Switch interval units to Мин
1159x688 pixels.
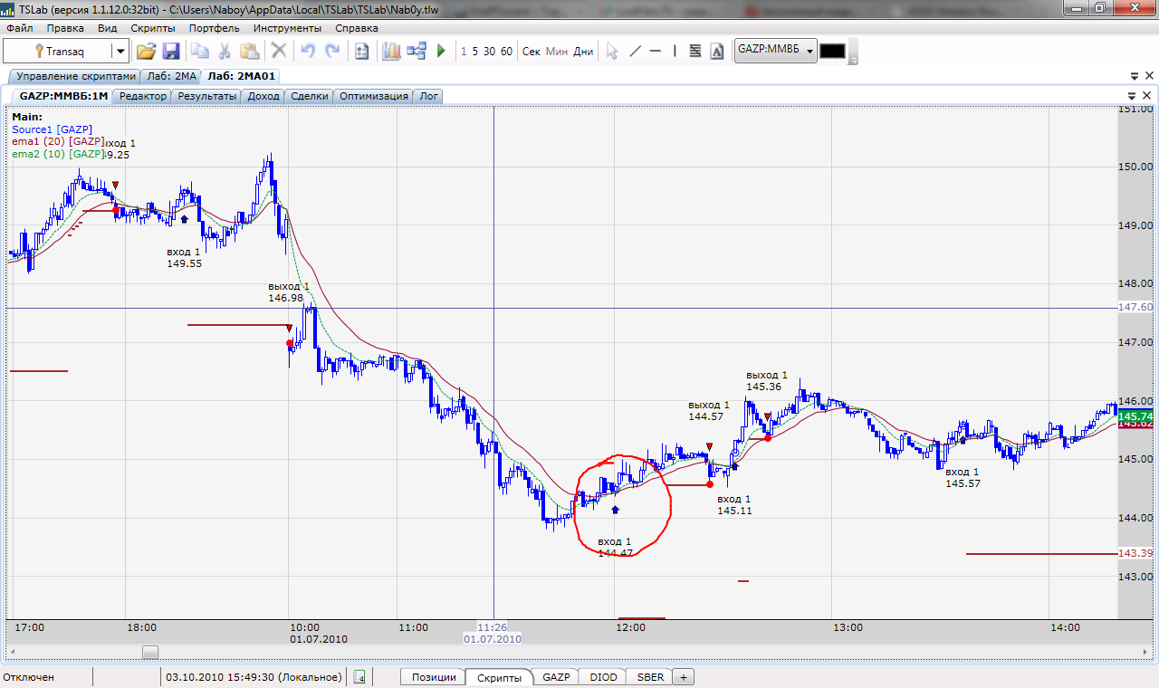[557, 52]
